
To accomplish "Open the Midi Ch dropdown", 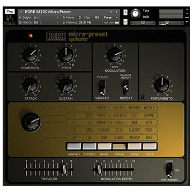I will (x=39, y=23).
